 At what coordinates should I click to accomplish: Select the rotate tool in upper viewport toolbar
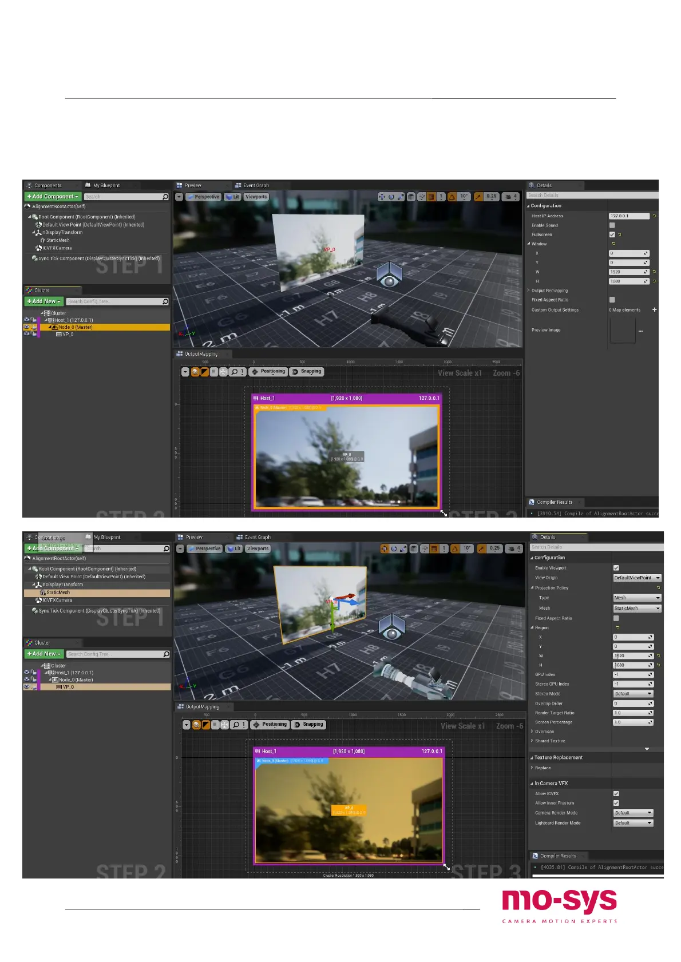coord(391,197)
